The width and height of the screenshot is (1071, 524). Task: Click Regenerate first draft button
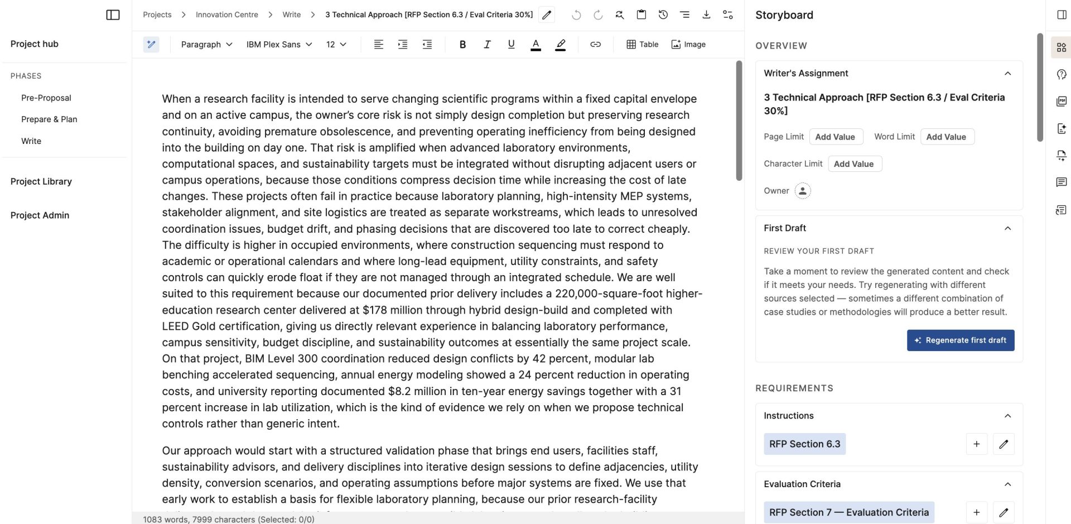tap(961, 340)
